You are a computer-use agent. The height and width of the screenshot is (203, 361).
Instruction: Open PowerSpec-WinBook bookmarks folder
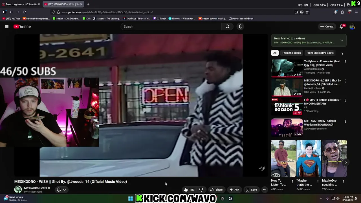tap(241, 19)
